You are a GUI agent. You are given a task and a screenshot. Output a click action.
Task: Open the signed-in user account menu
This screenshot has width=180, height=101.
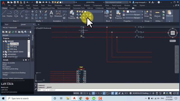pyautogui.click(x=140, y=2)
